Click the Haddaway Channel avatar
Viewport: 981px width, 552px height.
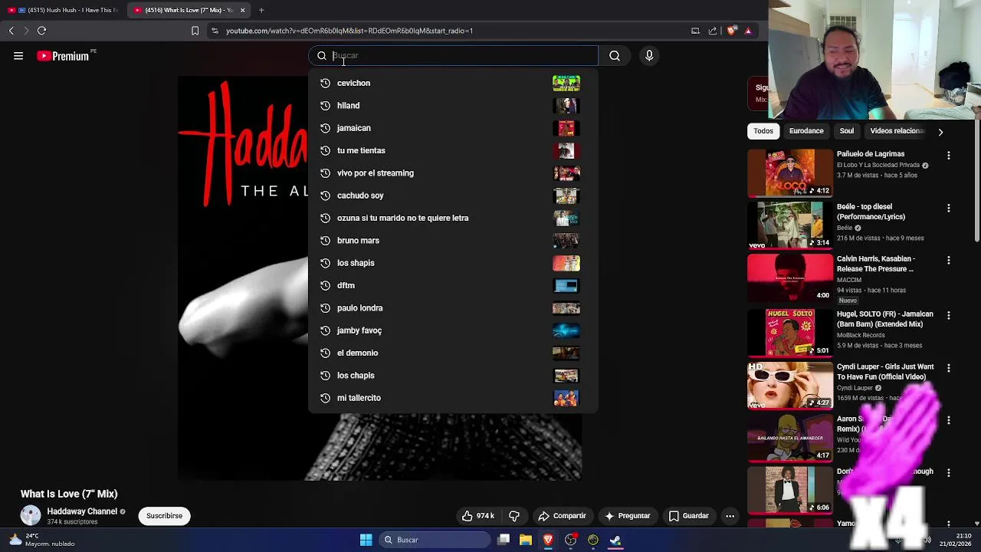tap(31, 516)
